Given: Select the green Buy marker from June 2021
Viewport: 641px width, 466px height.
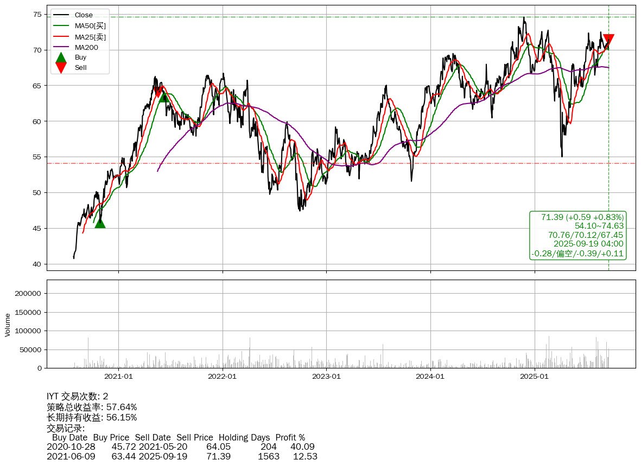Looking at the screenshot, I should tap(163, 96).
